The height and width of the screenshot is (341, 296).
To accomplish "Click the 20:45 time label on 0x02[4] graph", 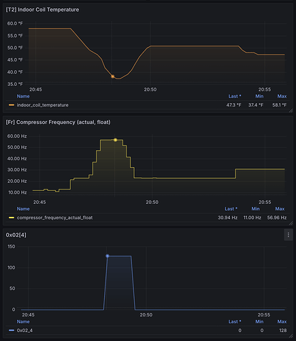I will [x=29, y=315].
